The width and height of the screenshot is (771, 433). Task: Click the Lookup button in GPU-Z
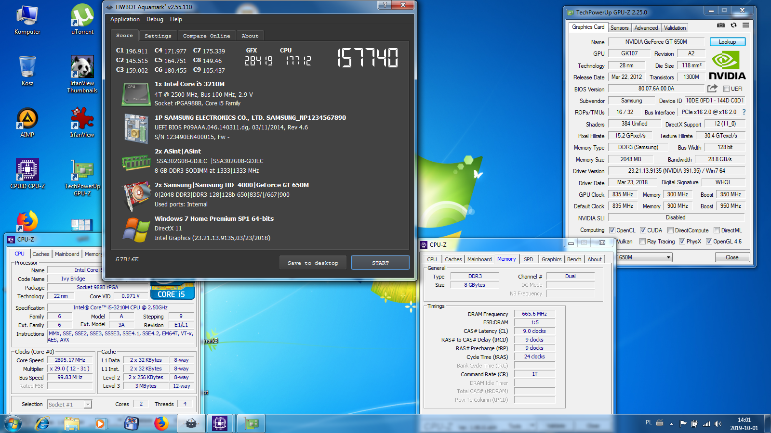tap(727, 42)
